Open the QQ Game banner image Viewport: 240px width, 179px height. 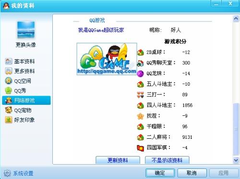107,59
